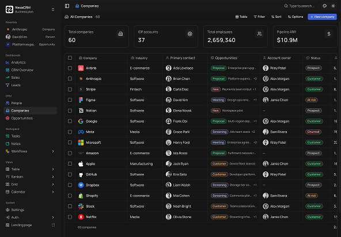Check the Dropbox row checkbox
Viewport: 341px width, 237px height.
[70, 185]
